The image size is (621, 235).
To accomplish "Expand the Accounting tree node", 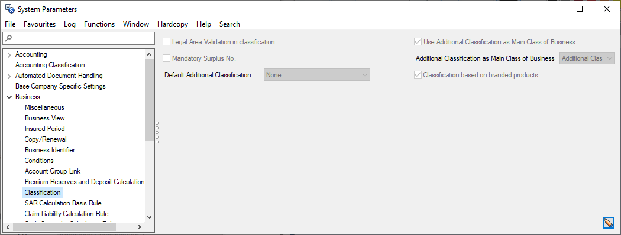I will [x=9, y=54].
